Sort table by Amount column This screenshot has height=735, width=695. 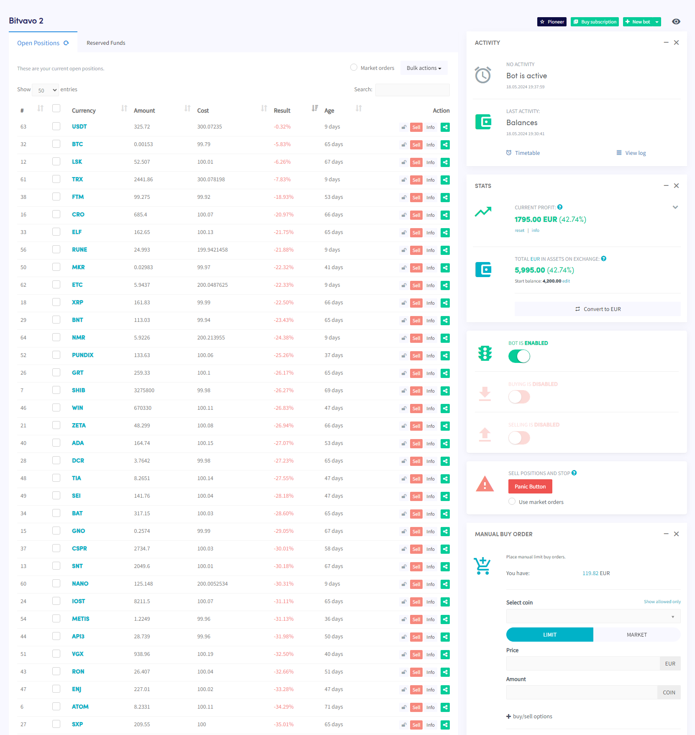pos(187,108)
